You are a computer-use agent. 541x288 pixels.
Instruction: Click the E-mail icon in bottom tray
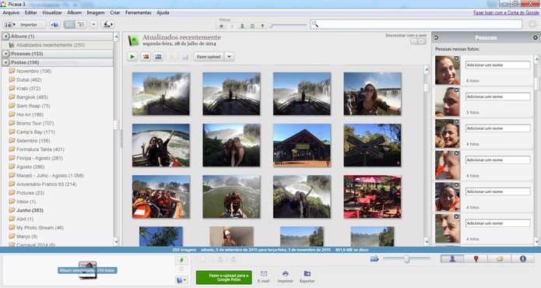click(264, 276)
